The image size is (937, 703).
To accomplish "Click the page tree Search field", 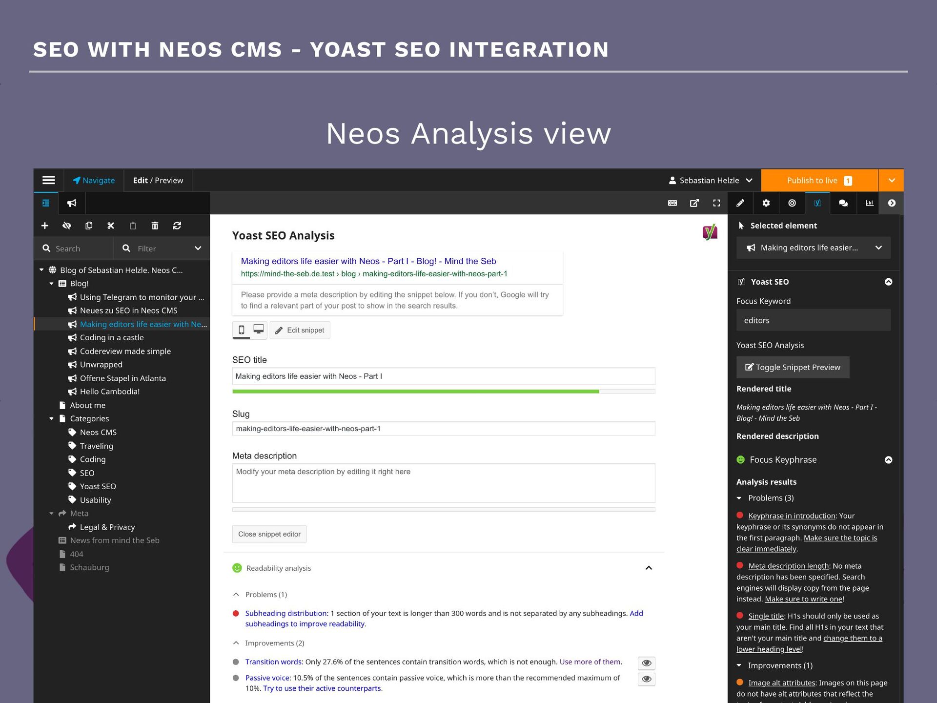I will coord(74,248).
